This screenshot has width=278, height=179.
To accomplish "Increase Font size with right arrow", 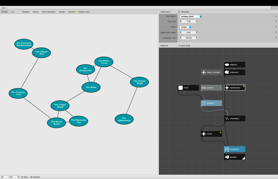I will pyautogui.click(x=197, y=21).
